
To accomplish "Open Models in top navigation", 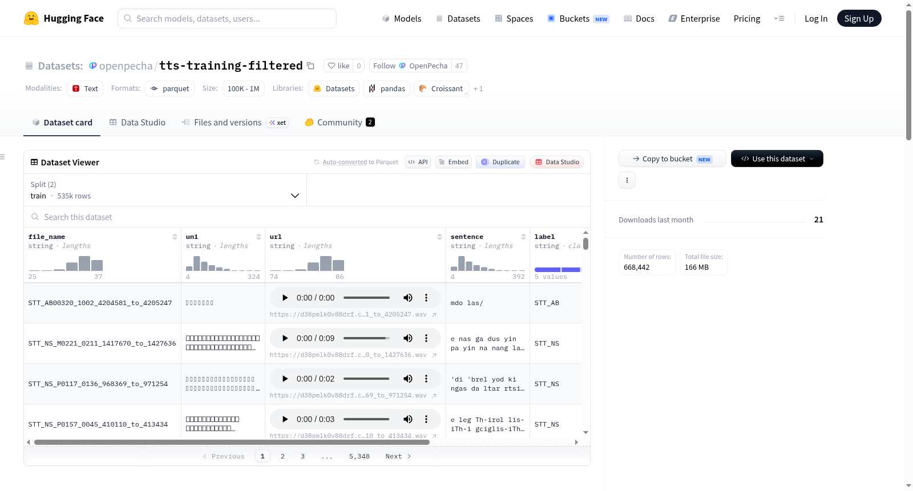I will (x=402, y=19).
